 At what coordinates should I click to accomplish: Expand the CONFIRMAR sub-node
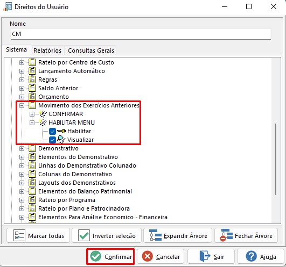32,114
